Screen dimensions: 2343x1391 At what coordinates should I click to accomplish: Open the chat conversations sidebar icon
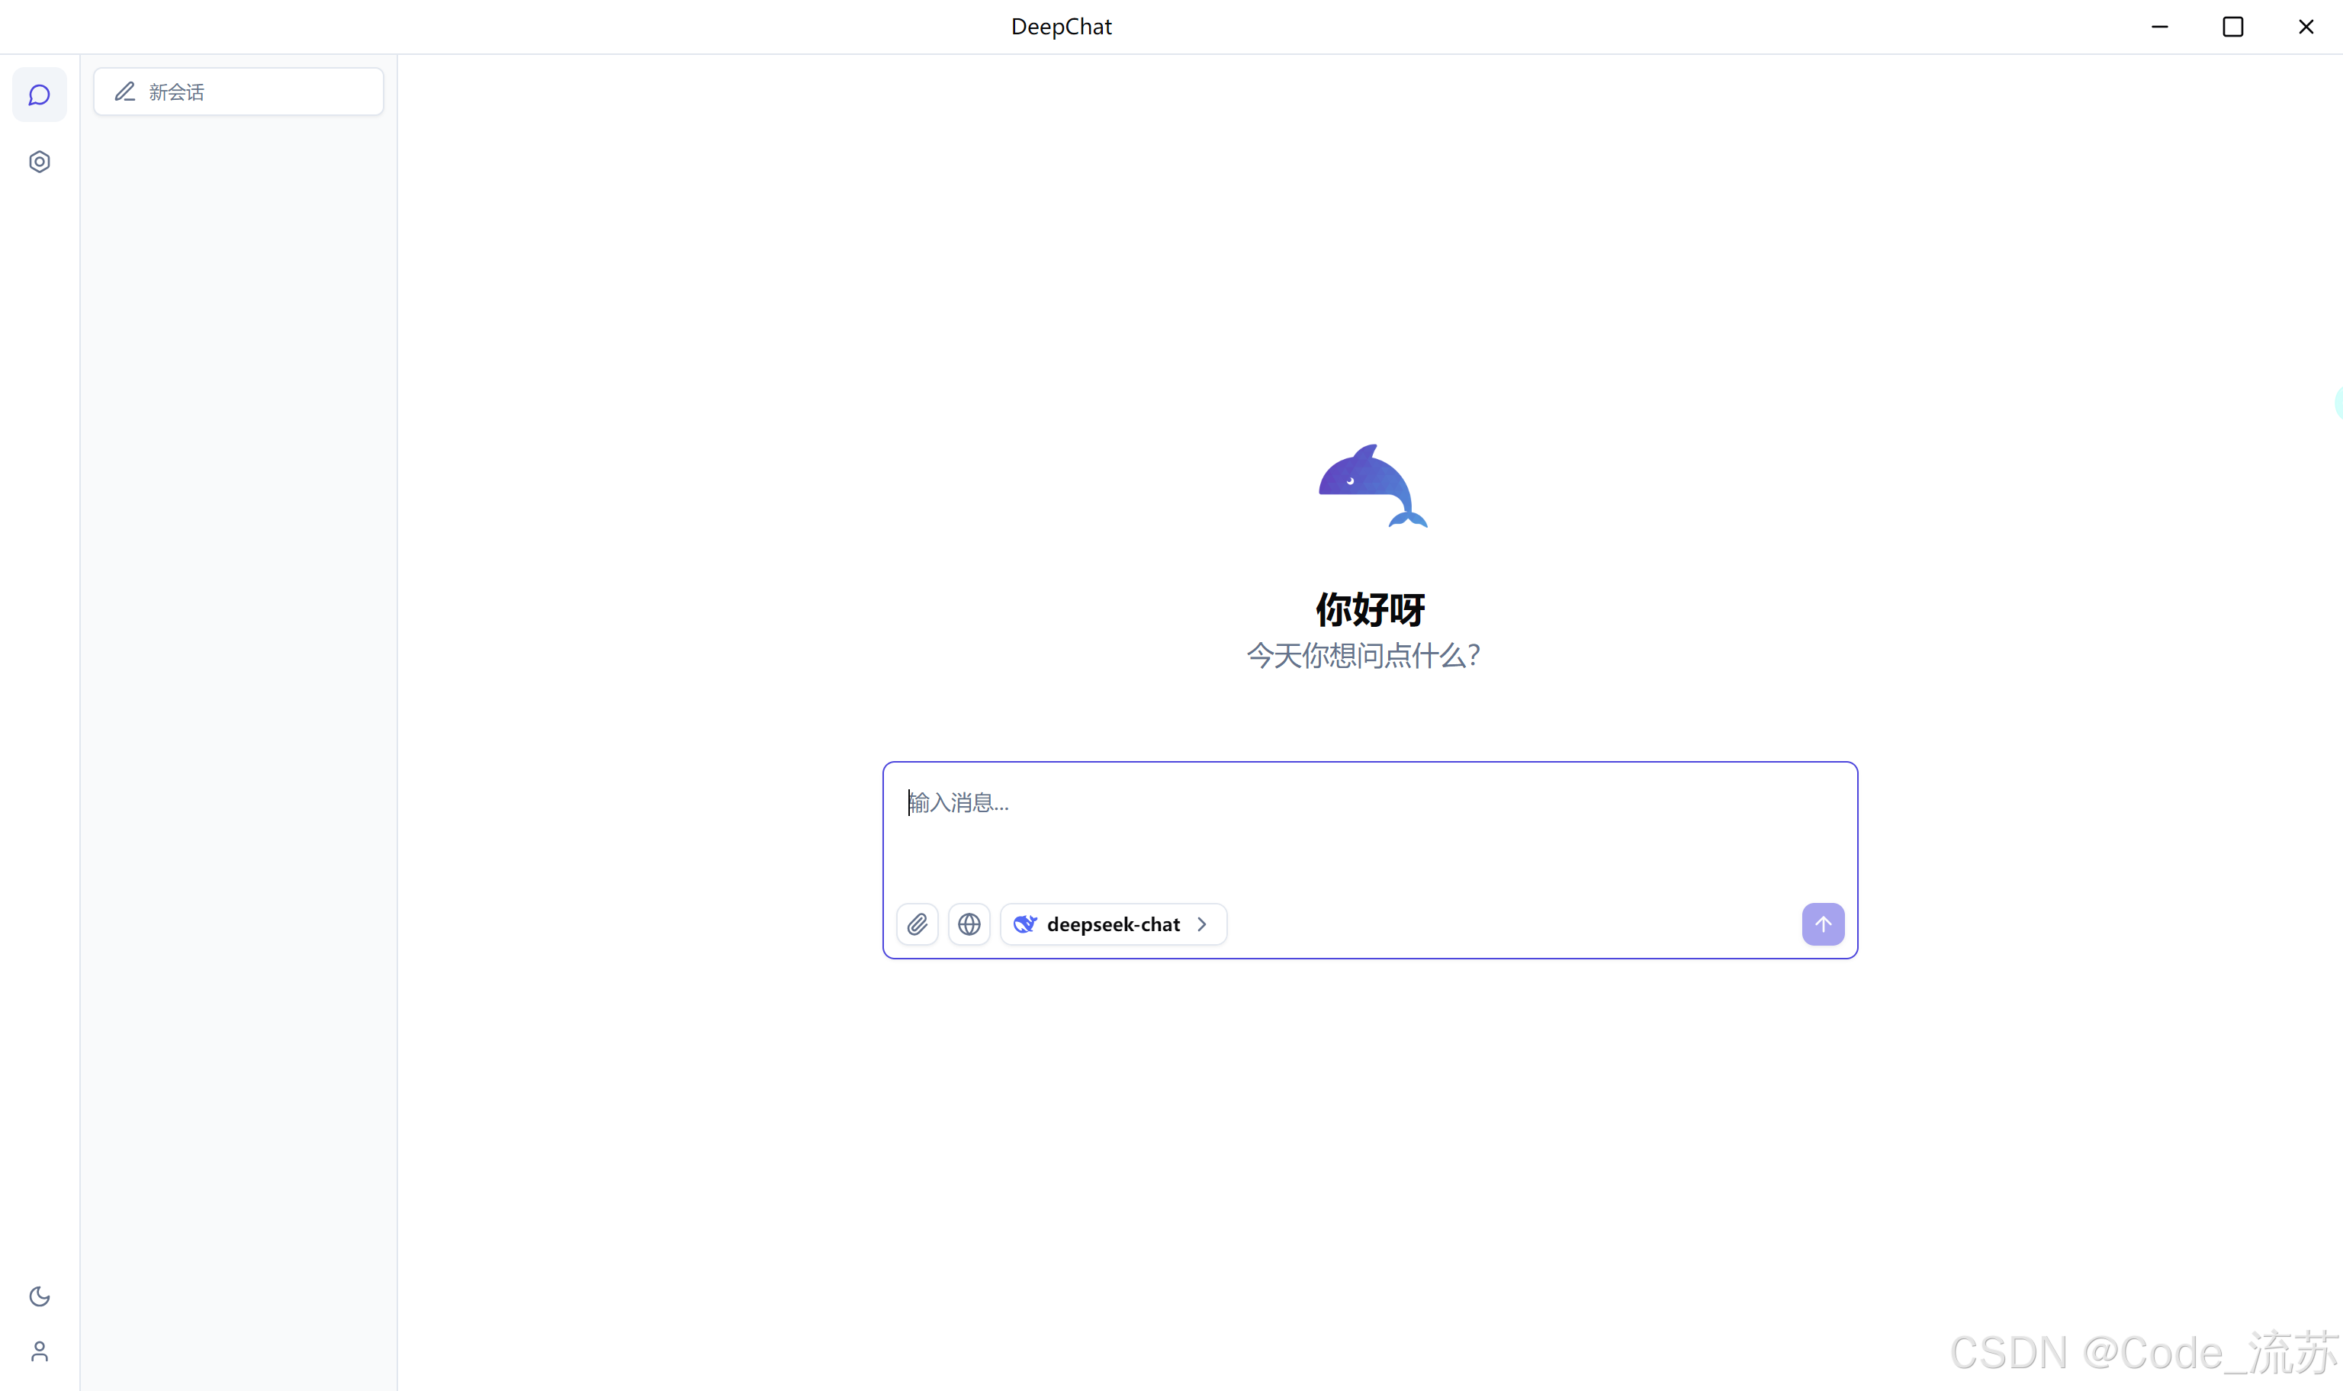40,95
